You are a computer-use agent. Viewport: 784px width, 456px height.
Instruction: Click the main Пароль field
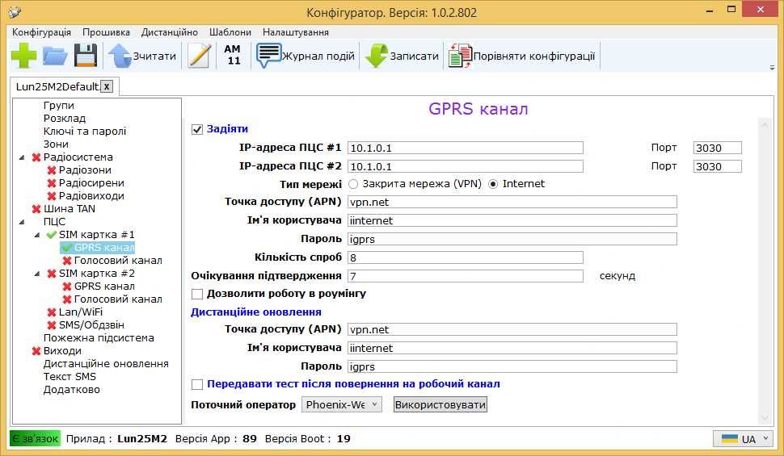[x=512, y=239]
